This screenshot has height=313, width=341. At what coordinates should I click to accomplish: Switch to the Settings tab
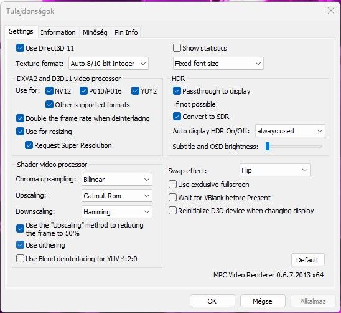21,32
